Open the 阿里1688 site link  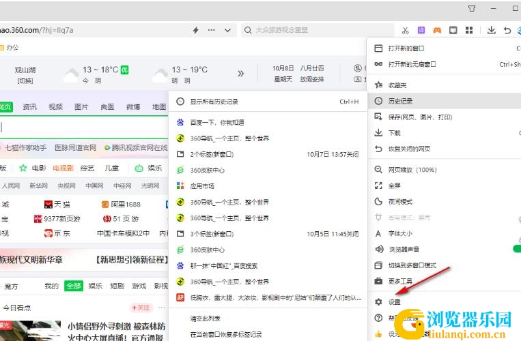pyautogui.click(x=121, y=205)
